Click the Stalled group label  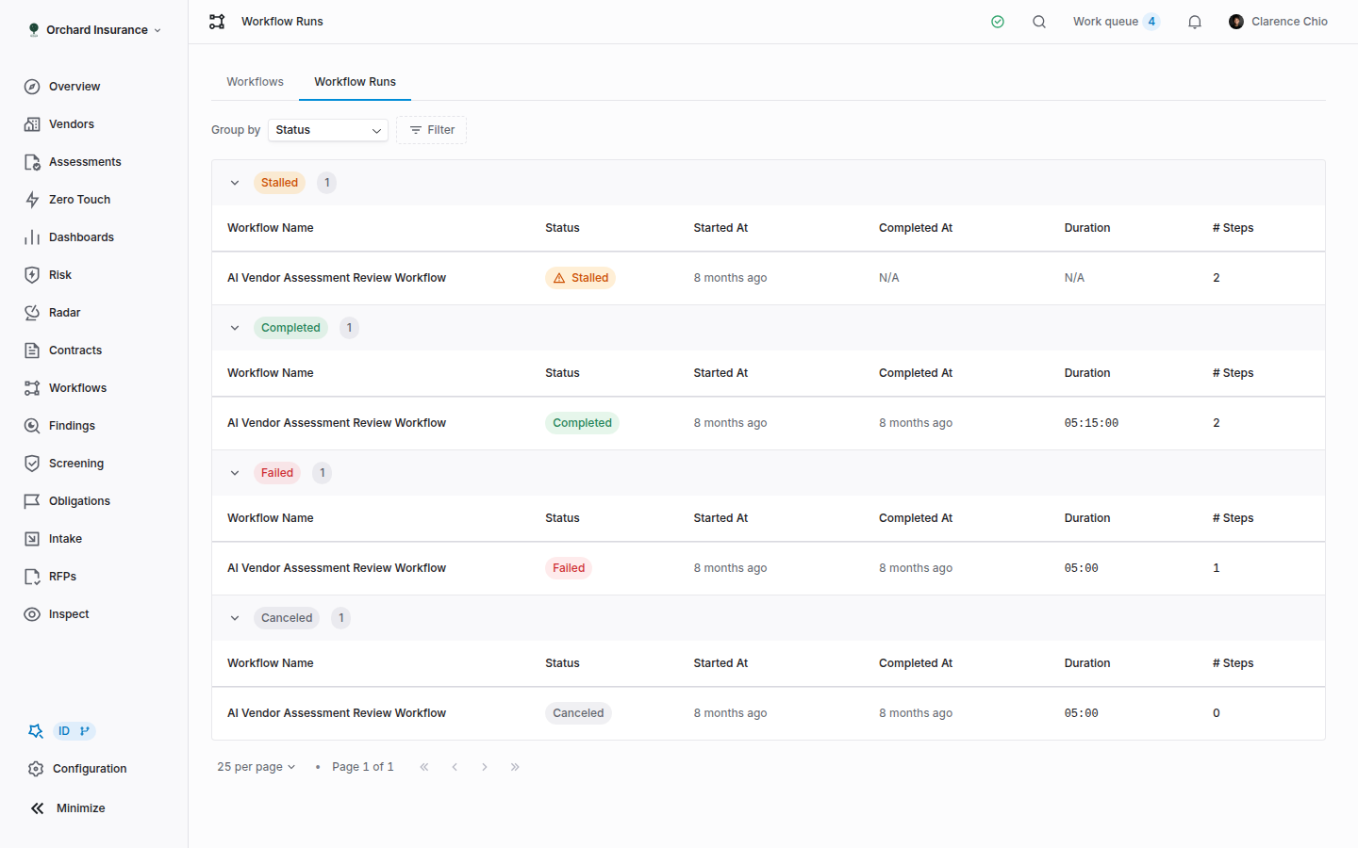point(279,183)
